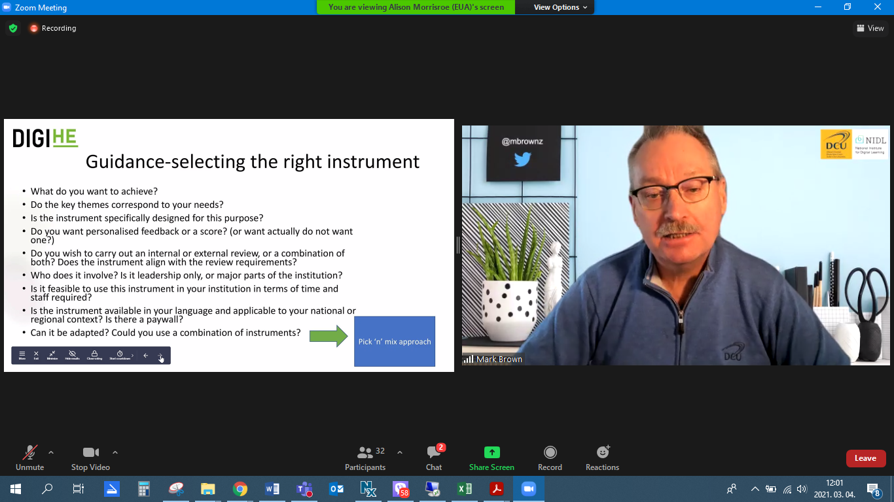This screenshot has width=894, height=502.
Task: Expand audio options arrow beside Unmute
Action: coord(51,452)
